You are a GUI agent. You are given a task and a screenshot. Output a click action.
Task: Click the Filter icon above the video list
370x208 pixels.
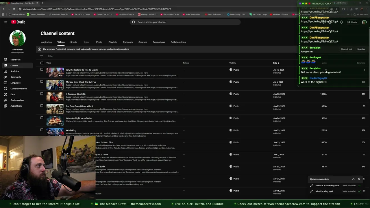click(x=42, y=56)
